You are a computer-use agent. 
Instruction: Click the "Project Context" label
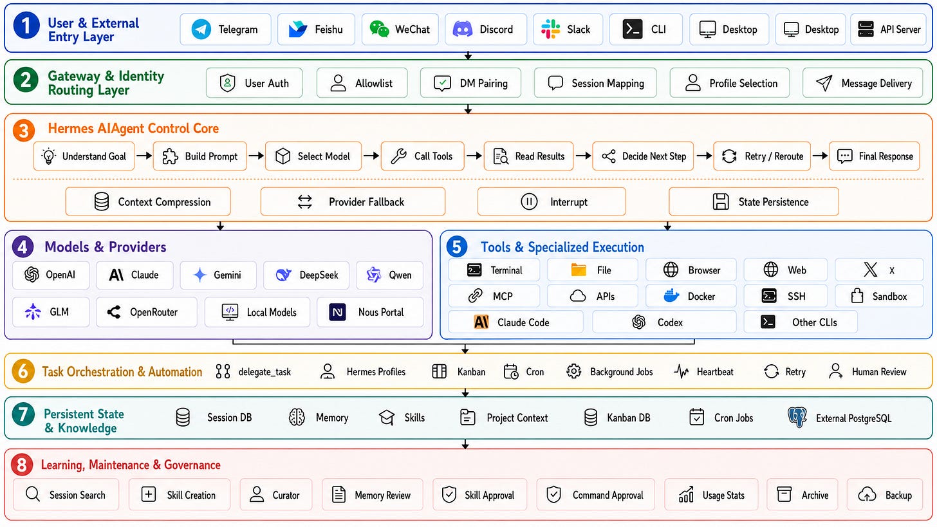[x=517, y=418]
